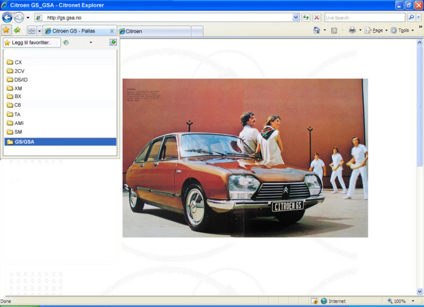Open the Tools menu
Viewport: 424px width, 307px height.
pyautogui.click(x=402, y=30)
